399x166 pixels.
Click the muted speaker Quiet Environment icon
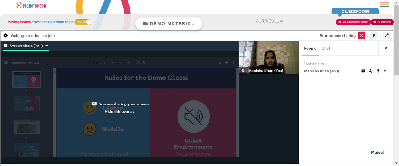[x=194, y=117]
